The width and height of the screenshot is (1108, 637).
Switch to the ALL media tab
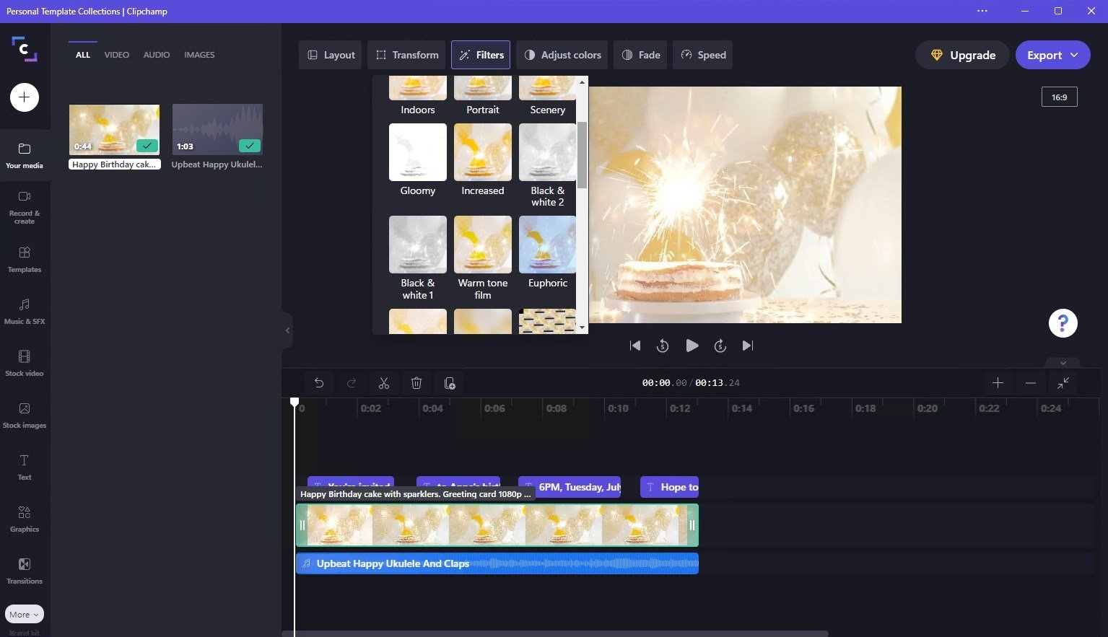click(x=83, y=55)
